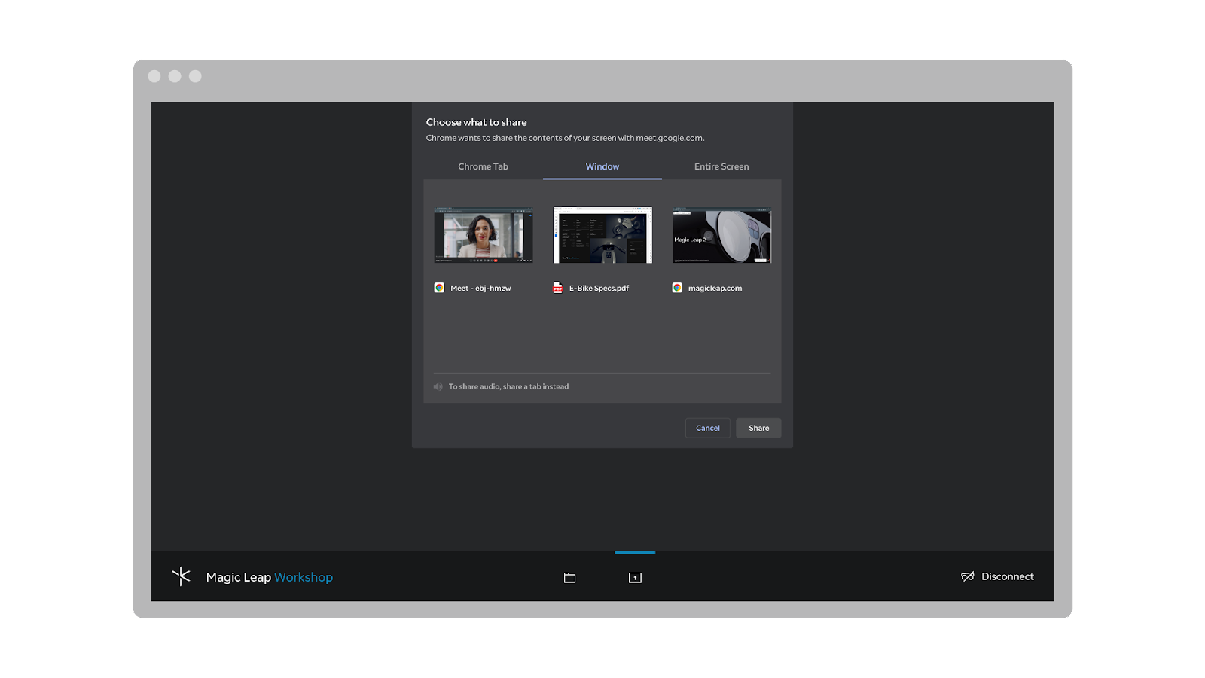Click the PDF icon next to E-Bike Specs.pdf
The image size is (1205, 678).
tap(559, 288)
